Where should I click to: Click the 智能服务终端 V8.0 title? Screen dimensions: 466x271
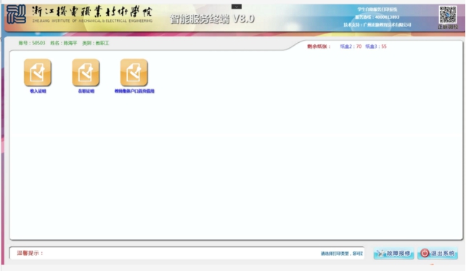212,19
